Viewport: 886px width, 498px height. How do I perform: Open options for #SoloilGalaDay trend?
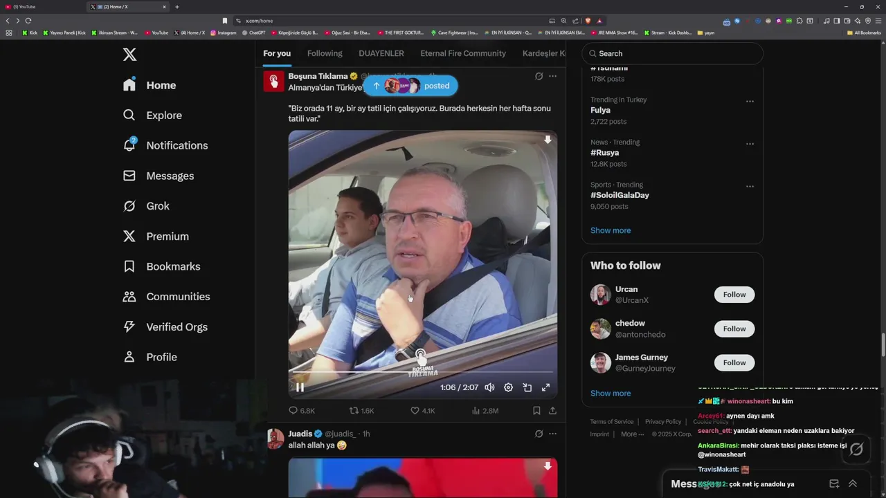coord(750,186)
